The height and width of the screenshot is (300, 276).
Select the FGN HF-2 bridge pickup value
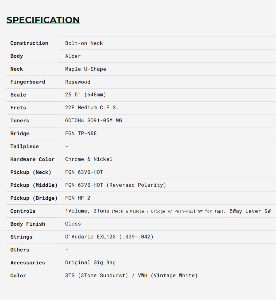pyautogui.click(x=78, y=198)
